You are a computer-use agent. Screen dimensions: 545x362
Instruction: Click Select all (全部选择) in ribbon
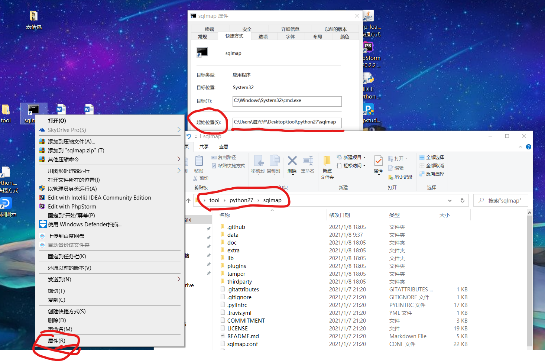coord(432,158)
